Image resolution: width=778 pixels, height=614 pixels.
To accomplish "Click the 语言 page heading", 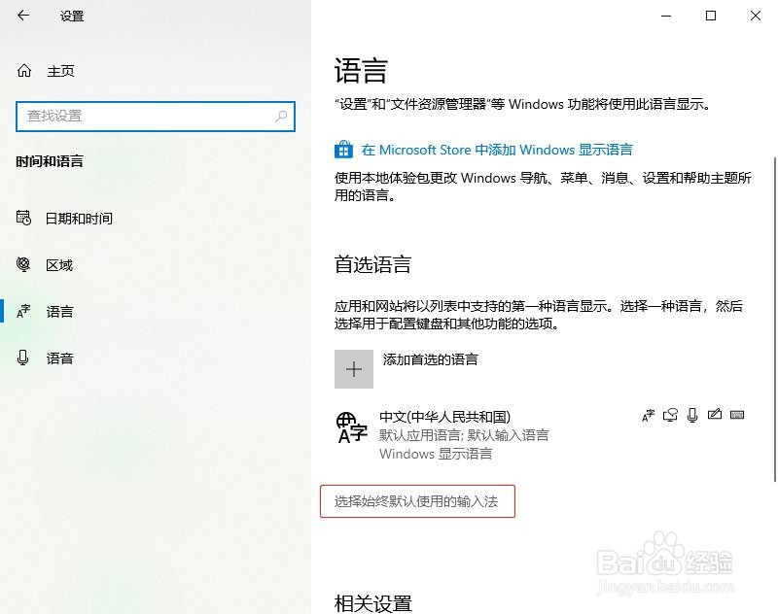I will [x=361, y=70].
